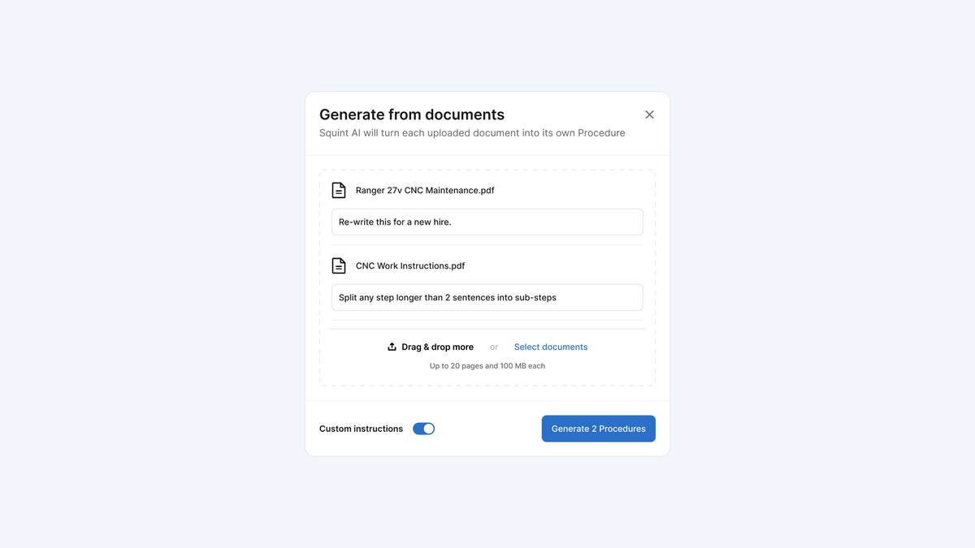Click the Drag & drop more label
Screen dimensions: 975x548
[x=437, y=347]
